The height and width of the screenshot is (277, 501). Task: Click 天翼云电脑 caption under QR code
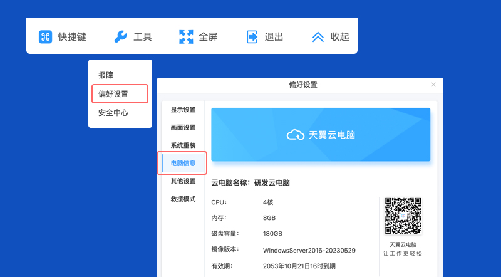coord(403,244)
